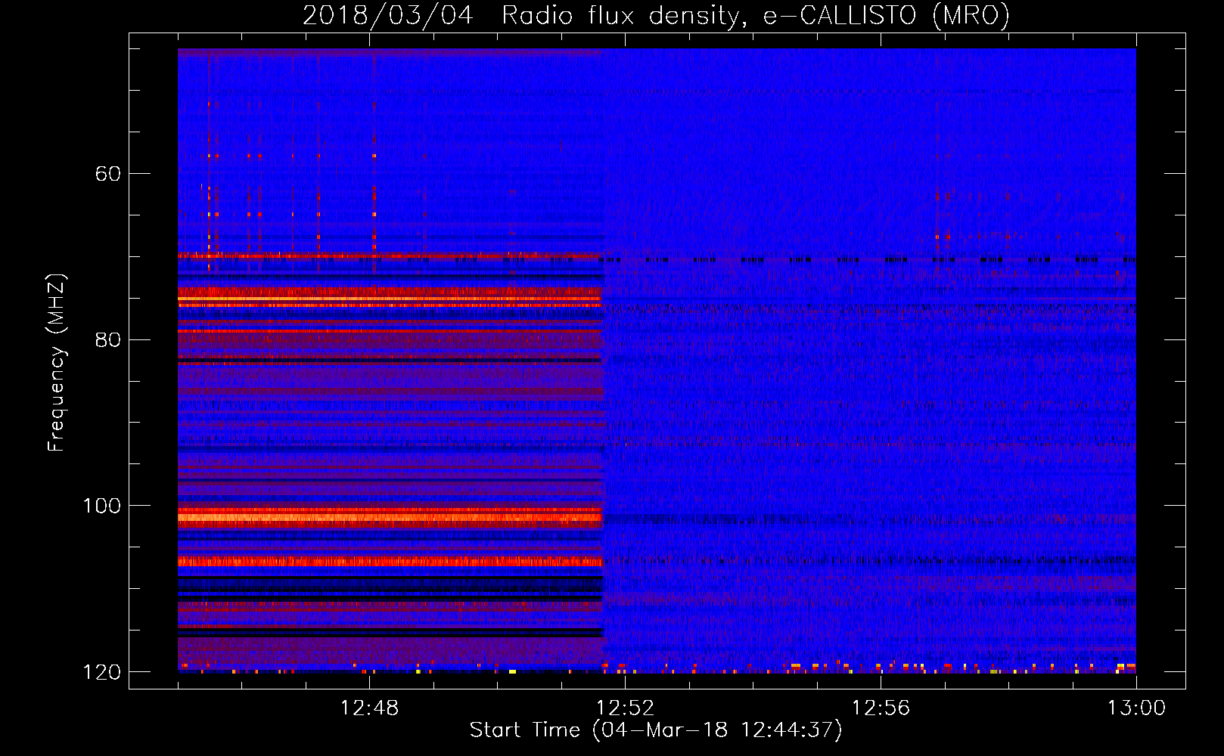Click the plot title '2018/03/04 Radio flux density, e-CALLISTO (MRO)'
Screen dimensions: 1224x756
click(656, 16)
